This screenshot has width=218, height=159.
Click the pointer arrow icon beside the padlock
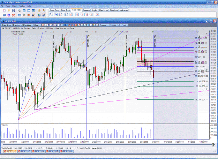pyautogui.click(x=44, y=10)
